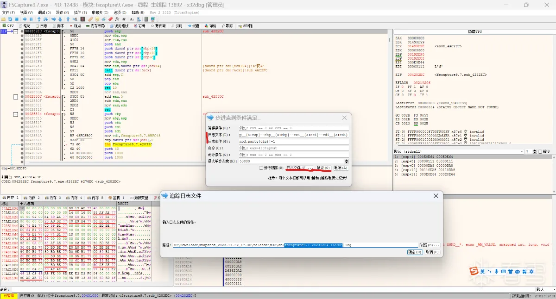Enable the 运行跟踪 checkbox
This screenshot has height=299, width=556.
[x=261, y=168]
